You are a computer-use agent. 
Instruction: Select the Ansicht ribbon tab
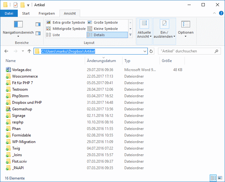pyautogui.click(x=70, y=13)
